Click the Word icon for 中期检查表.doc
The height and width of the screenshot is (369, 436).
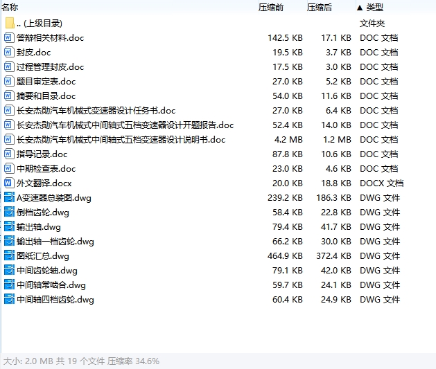tap(9, 168)
